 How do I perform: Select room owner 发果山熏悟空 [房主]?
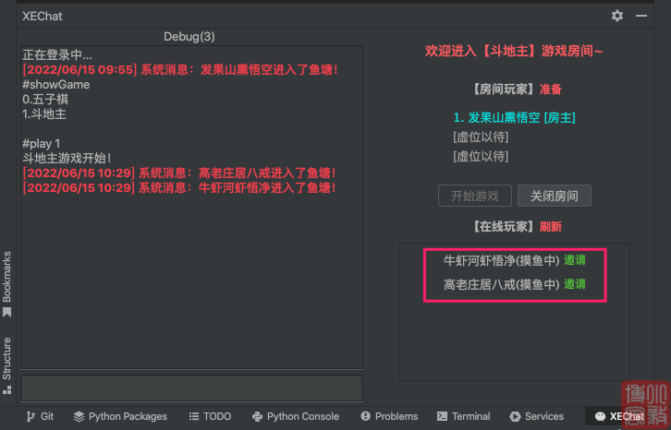[514, 117]
